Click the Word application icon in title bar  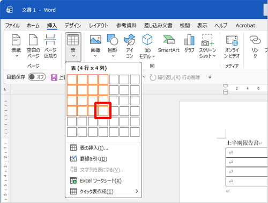(x=10, y=10)
